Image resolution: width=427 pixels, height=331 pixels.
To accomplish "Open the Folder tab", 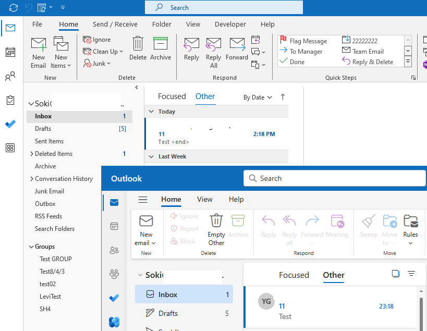I will point(162,24).
